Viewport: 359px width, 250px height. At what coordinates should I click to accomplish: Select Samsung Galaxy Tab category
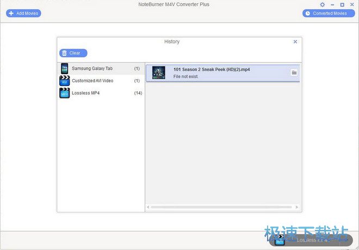click(93, 69)
